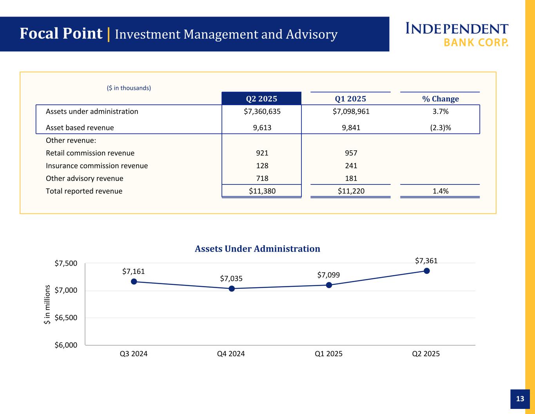535x414 pixels.
Task: Select the $11,380 total revenue cell
Action: tap(262, 191)
